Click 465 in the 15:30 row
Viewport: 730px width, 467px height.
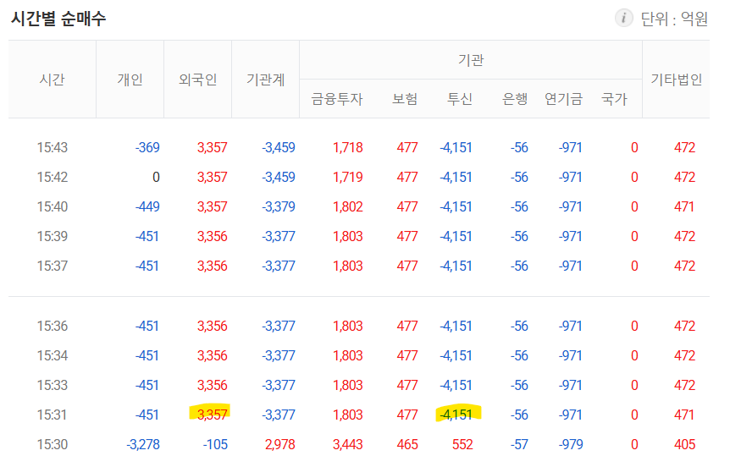(x=407, y=445)
